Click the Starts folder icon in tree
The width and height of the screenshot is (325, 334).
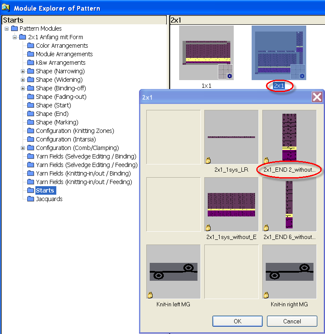pos(31,190)
